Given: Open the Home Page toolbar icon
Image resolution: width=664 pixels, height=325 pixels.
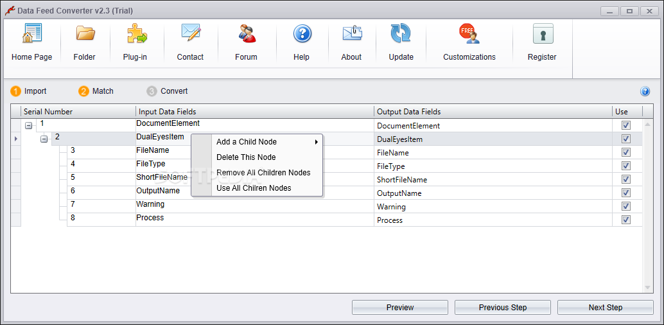Looking at the screenshot, I should pos(31,33).
